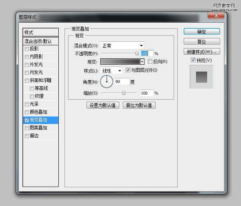The width and height of the screenshot is (241, 206).
Task: Enable the 内发光 style checkbox
Action: tap(27, 73)
